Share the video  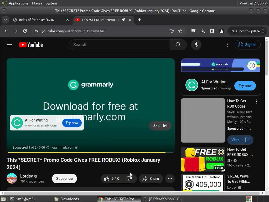(x=151, y=179)
